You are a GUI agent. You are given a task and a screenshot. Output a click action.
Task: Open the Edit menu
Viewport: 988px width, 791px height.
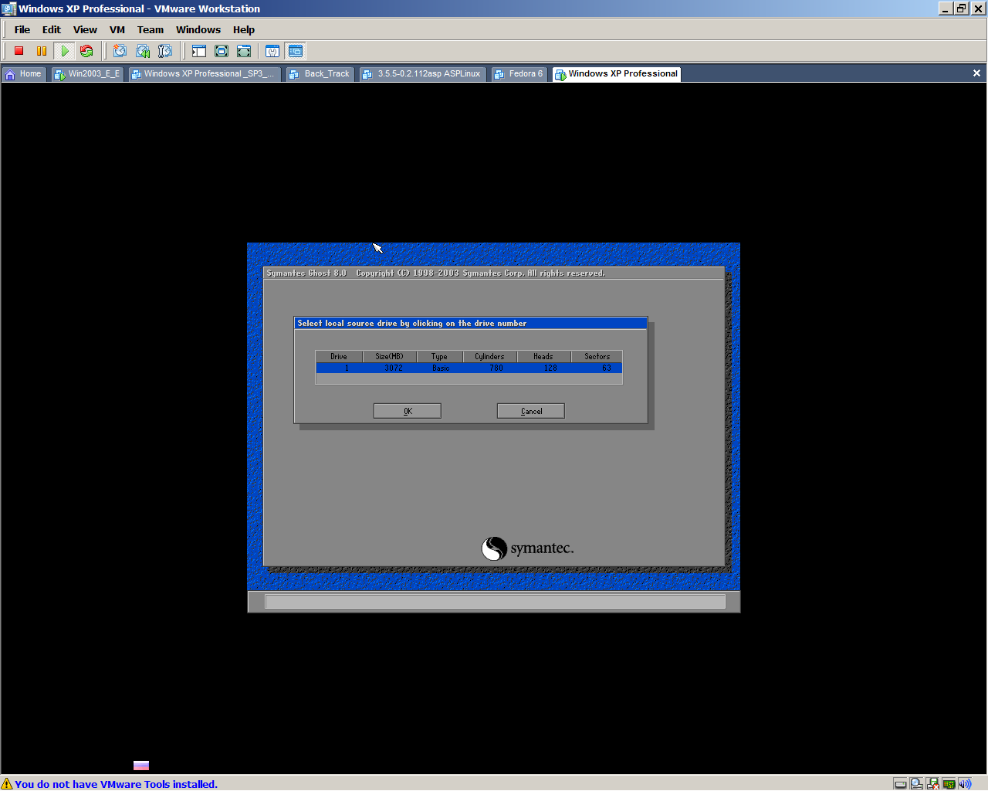(52, 29)
